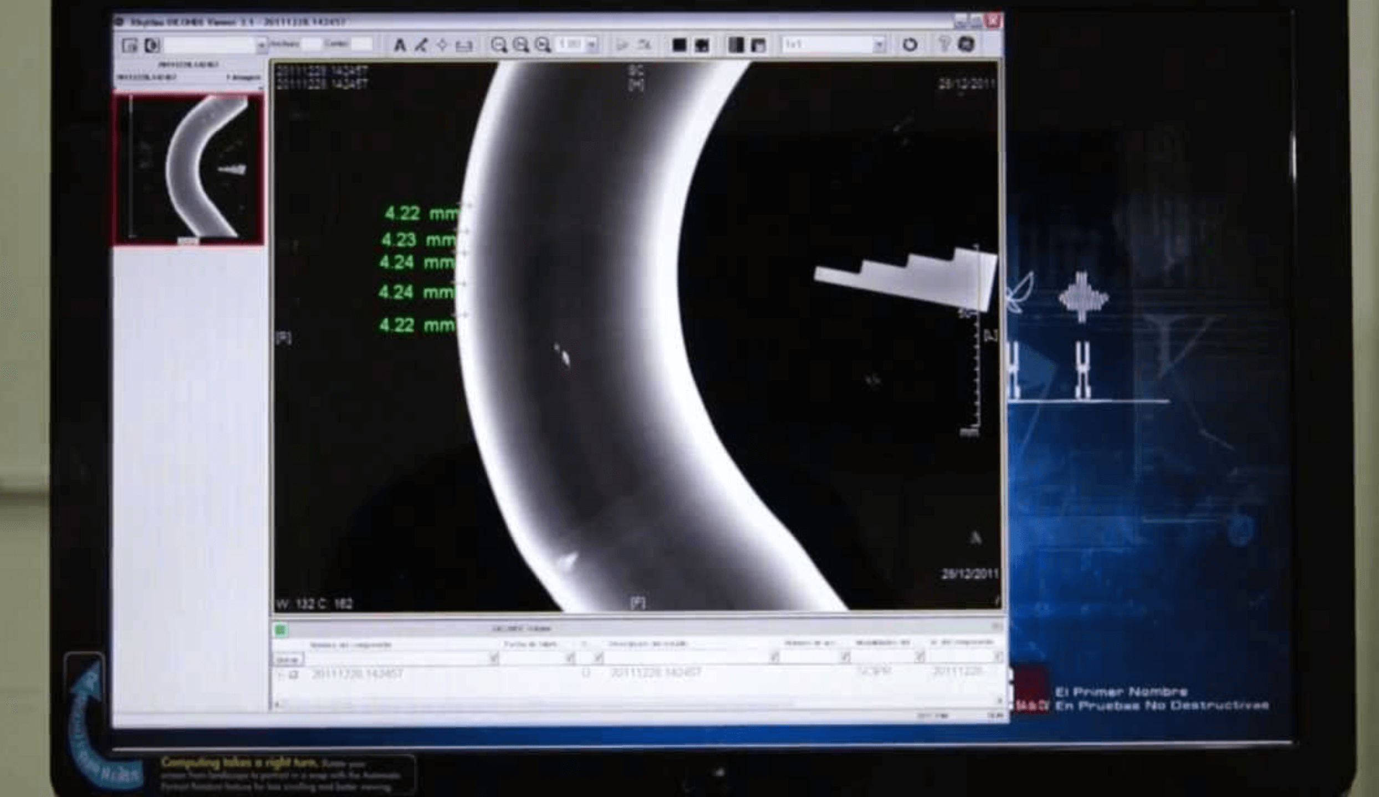The width and height of the screenshot is (1379, 797).
Task: Select the elbow pipe thumbnail in left panel
Action: click(x=188, y=169)
